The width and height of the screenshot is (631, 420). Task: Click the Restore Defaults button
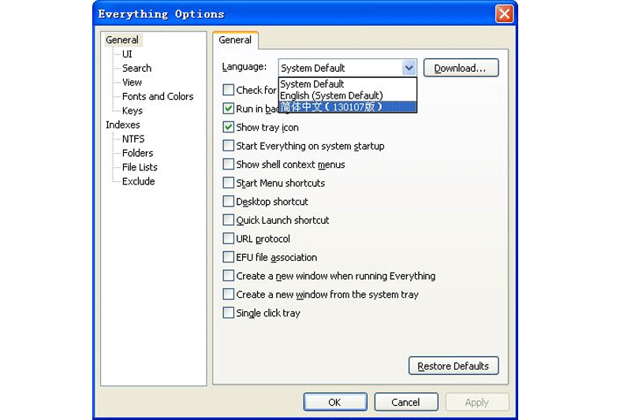454,366
